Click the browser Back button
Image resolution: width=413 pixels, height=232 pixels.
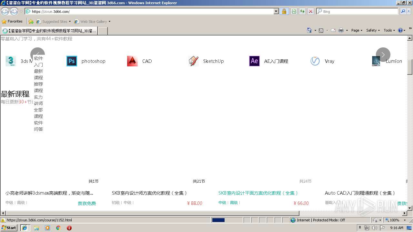(5, 11)
